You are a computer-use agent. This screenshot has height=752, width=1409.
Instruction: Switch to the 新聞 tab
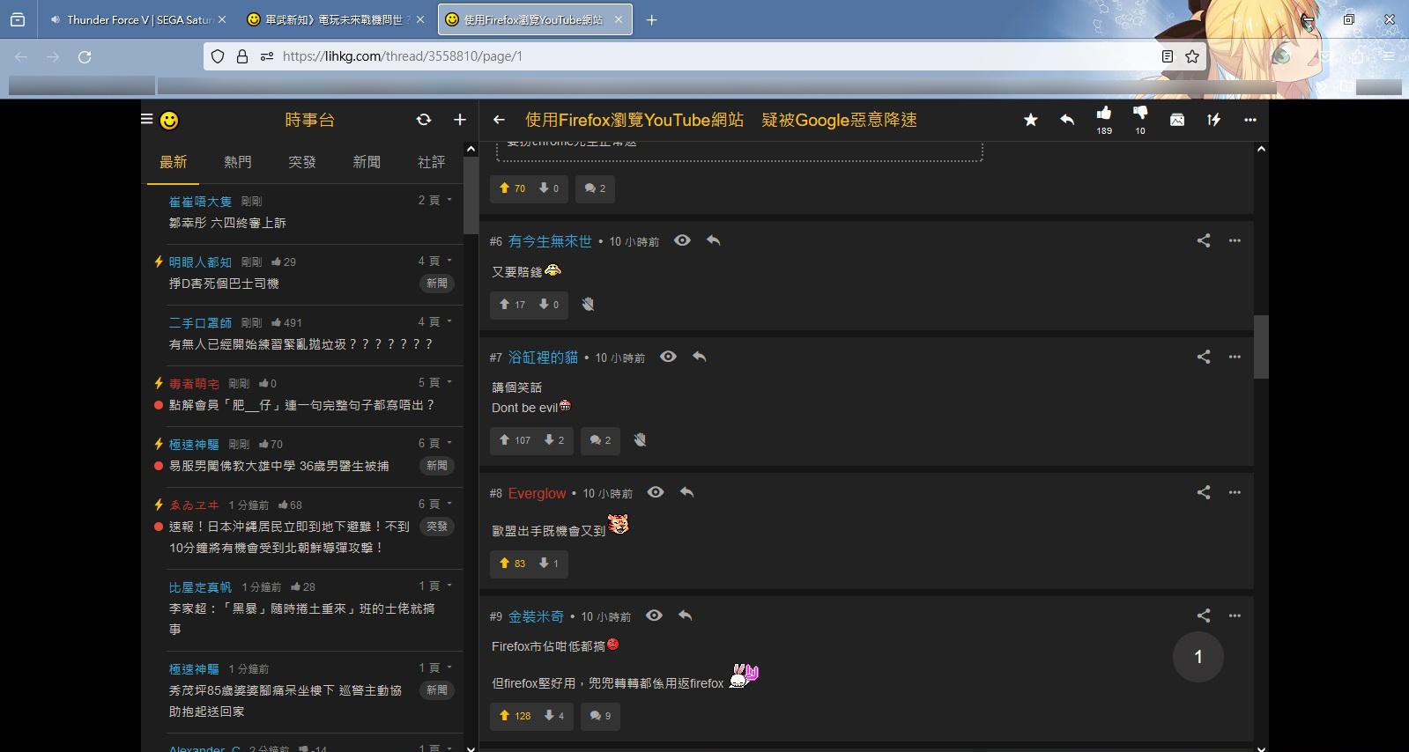[367, 162]
